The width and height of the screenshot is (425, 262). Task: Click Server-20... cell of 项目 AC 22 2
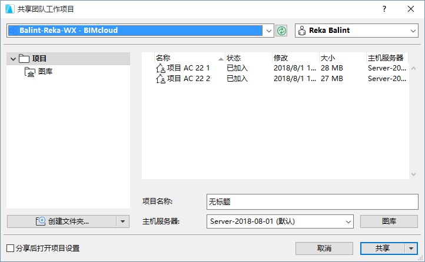coord(387,79)
